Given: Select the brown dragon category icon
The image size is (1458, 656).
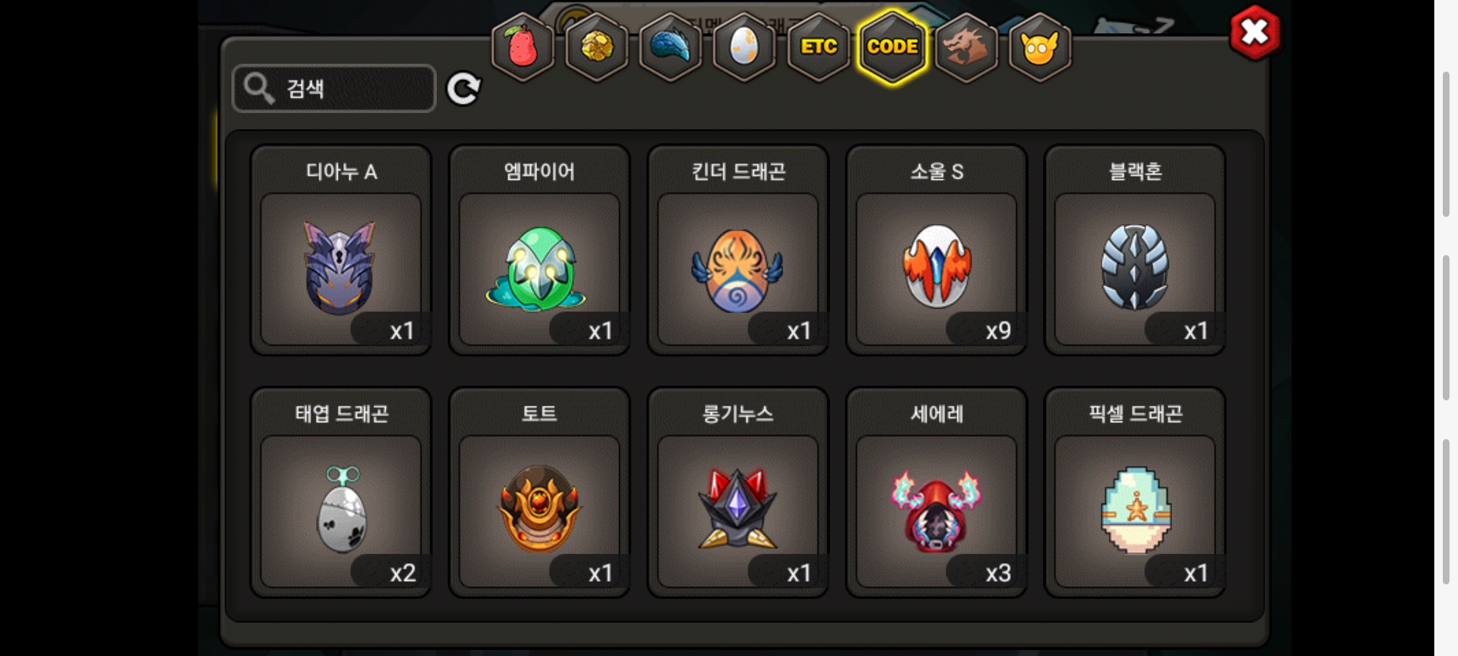Looking at the screenshot, I should tap(966, 47).
